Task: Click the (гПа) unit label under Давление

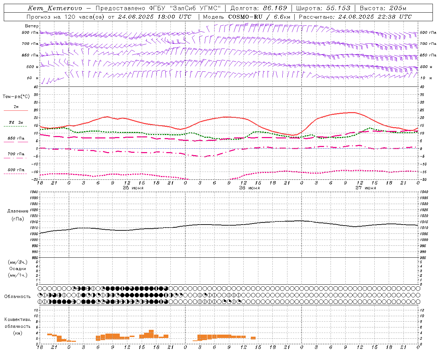Action: tap(18, 219)
